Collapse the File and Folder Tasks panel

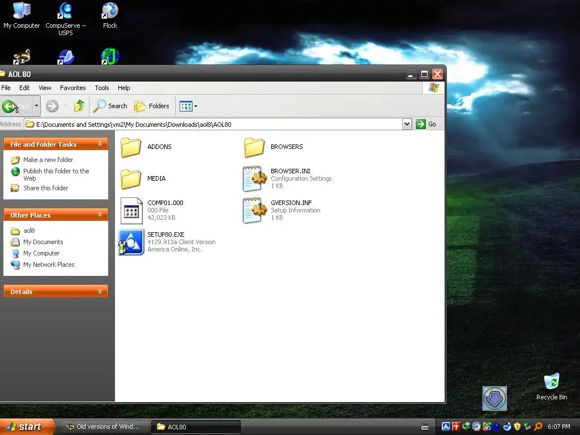(x=100, y=144)
